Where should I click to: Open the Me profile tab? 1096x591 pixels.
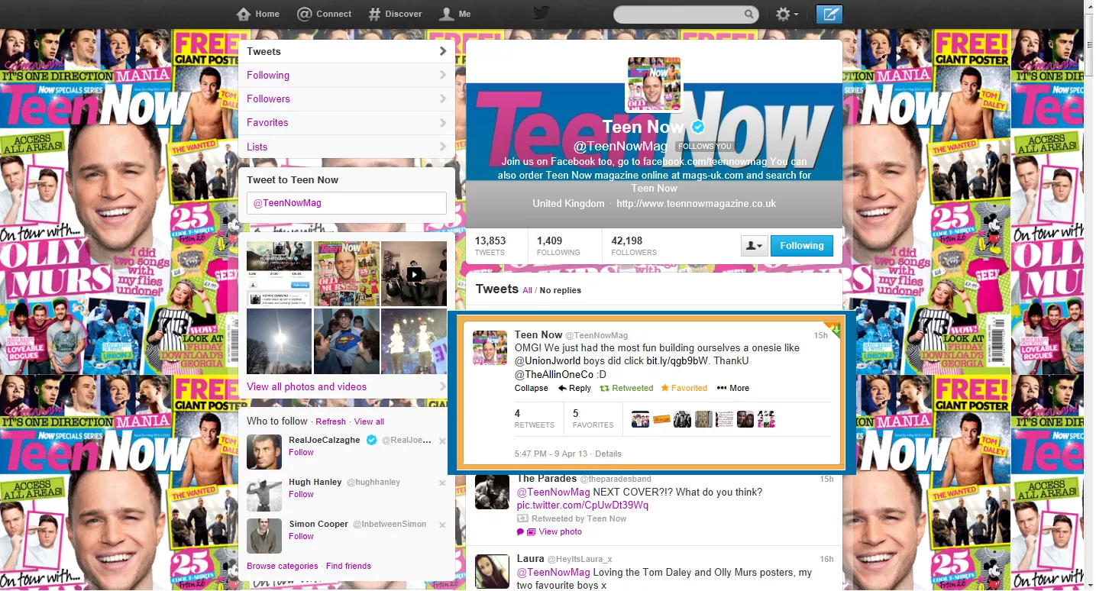coord(455,14)
